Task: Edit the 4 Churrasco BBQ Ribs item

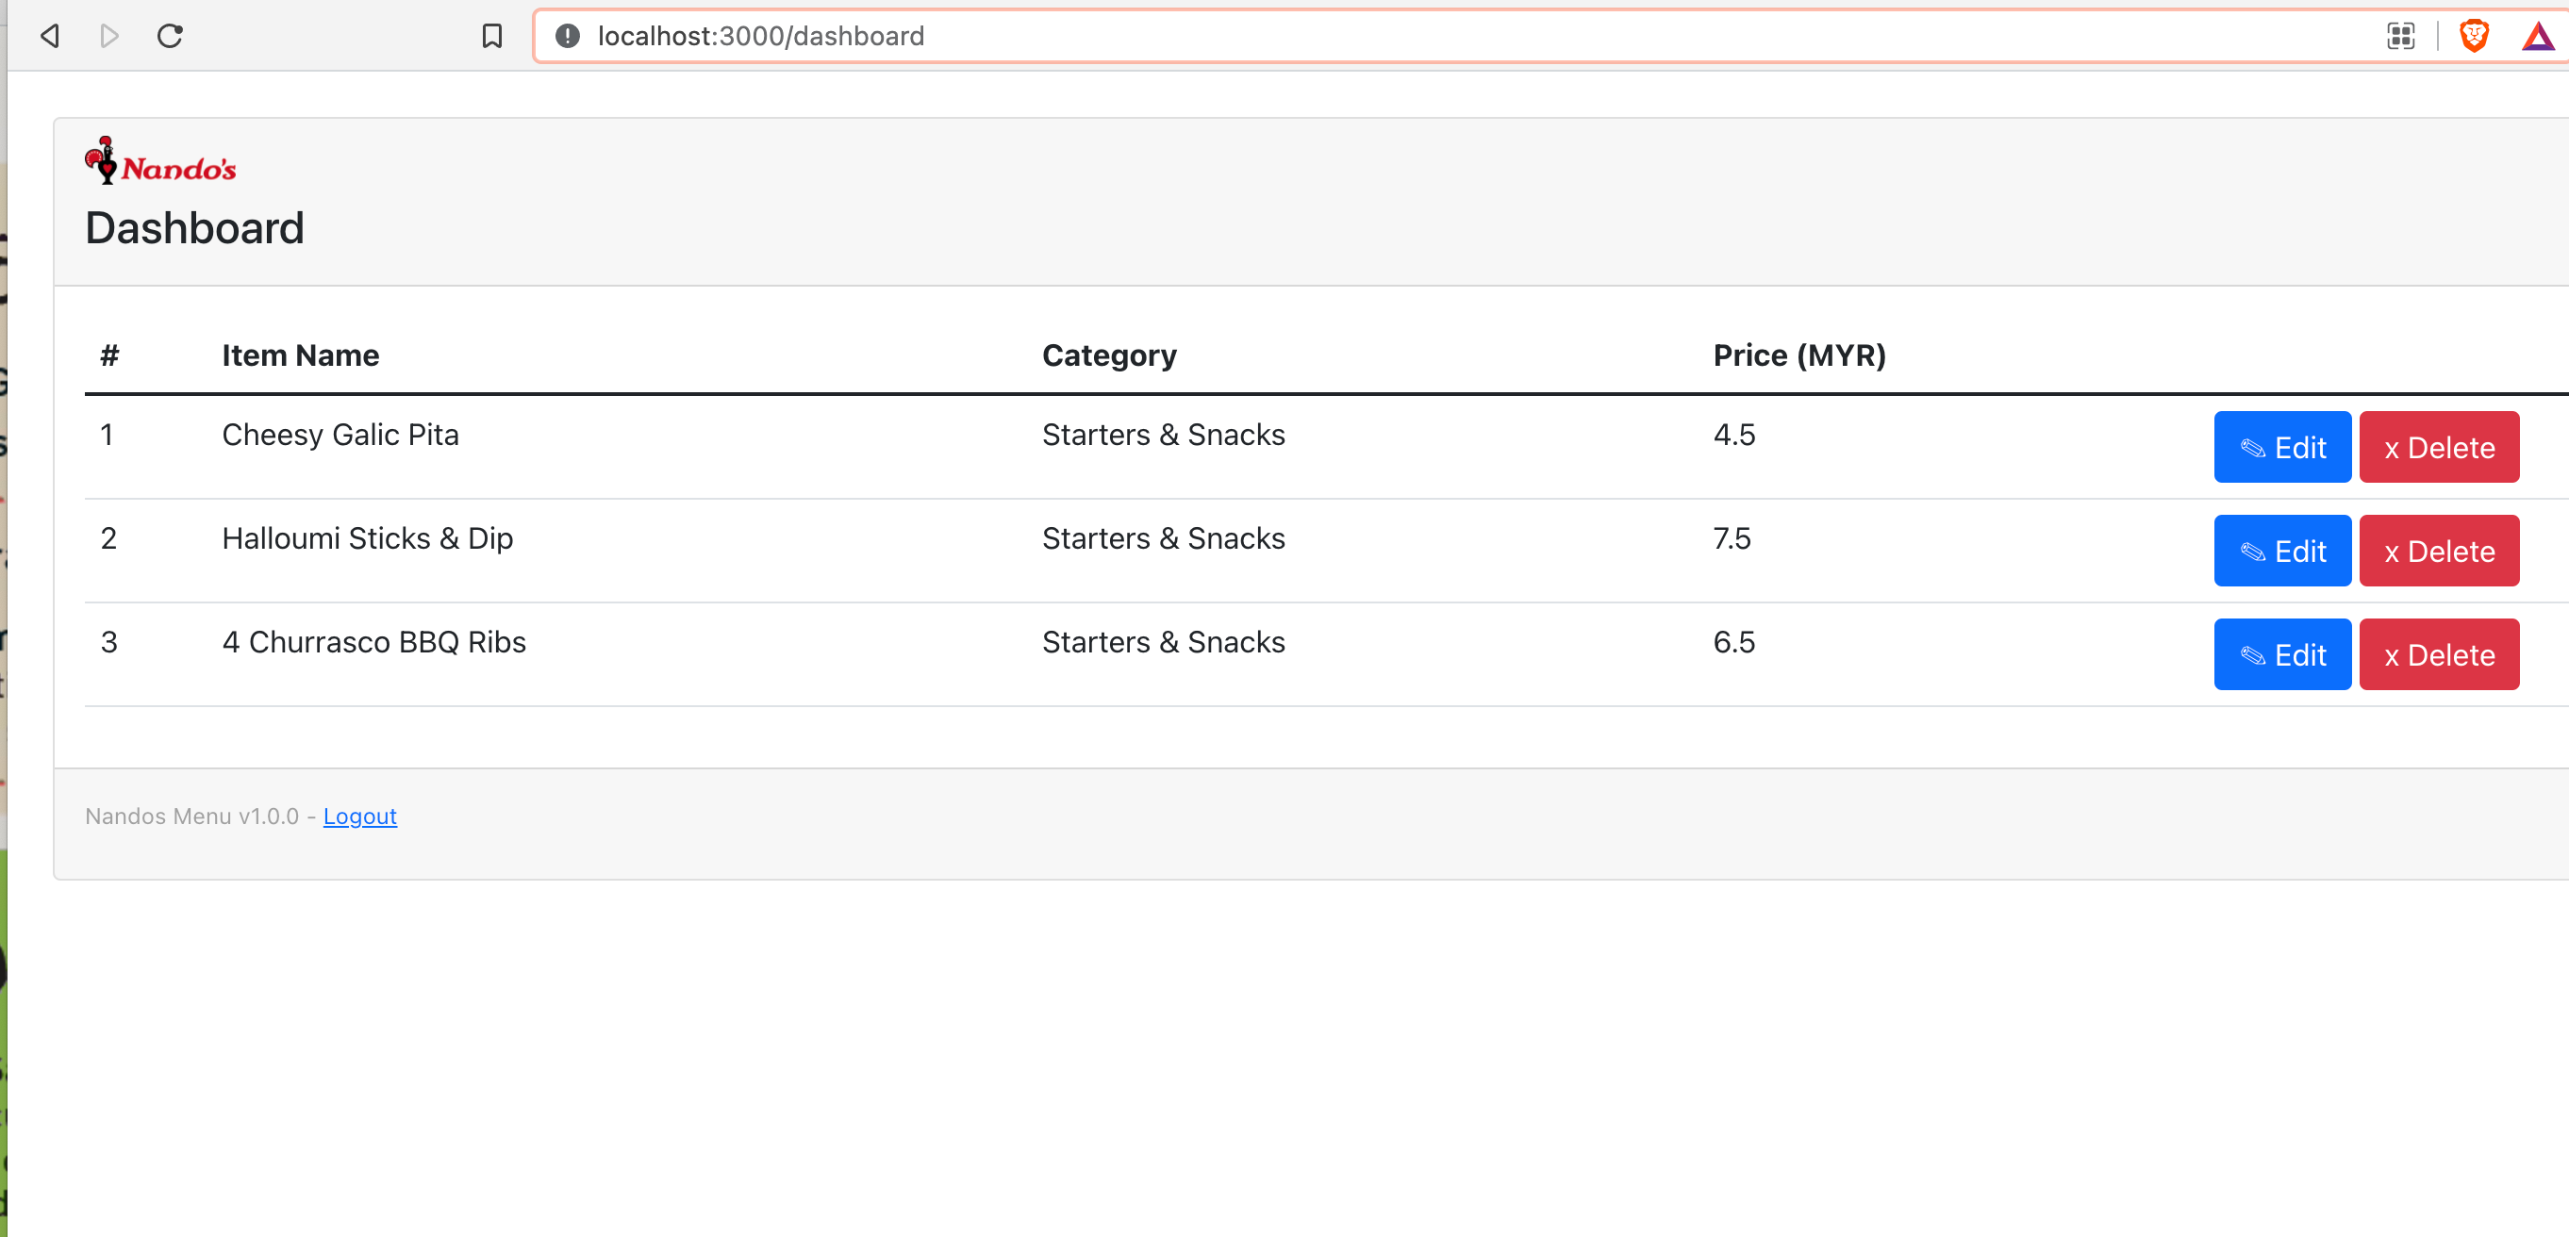Action: pos(2281,655)
